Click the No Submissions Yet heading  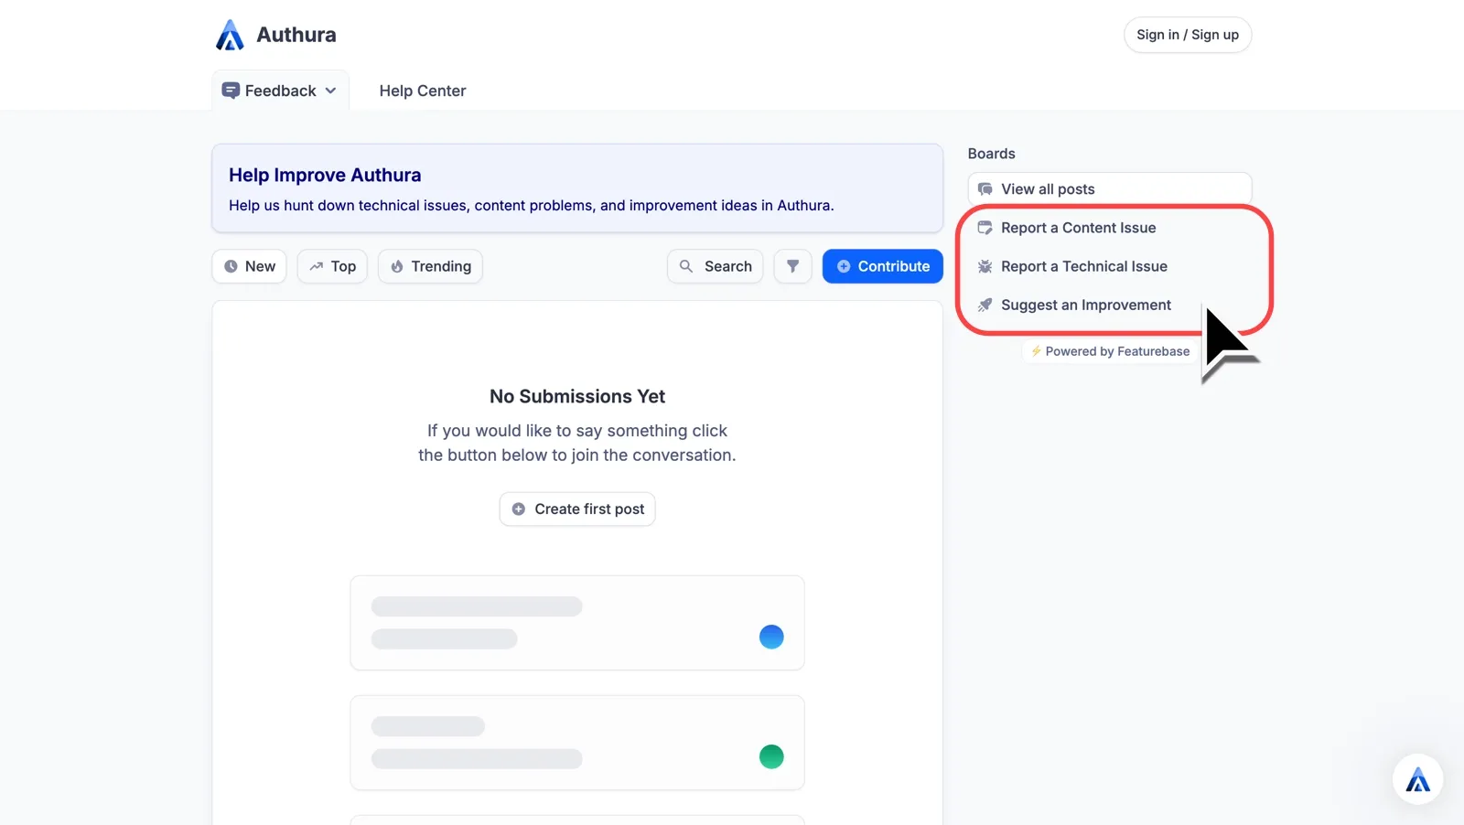pos(577,396)
